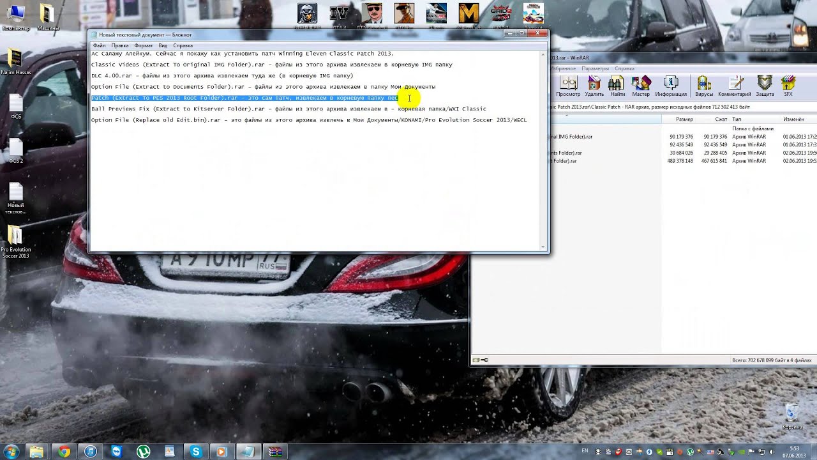Open the Правка menu in Notepad

pyautogui.click(x=120, y=45)
